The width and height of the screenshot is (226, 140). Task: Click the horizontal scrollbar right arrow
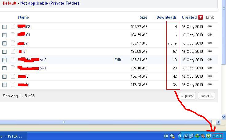pos(219,122)
